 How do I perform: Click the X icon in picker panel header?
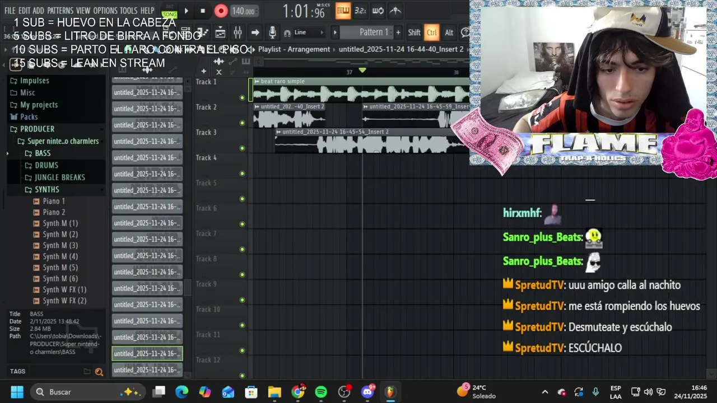click(x=218, y=72)
